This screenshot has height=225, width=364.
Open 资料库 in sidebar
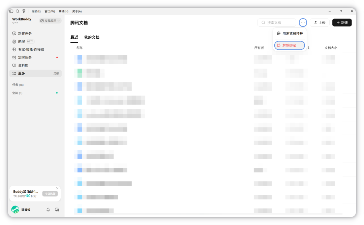(x=35, y=65)
